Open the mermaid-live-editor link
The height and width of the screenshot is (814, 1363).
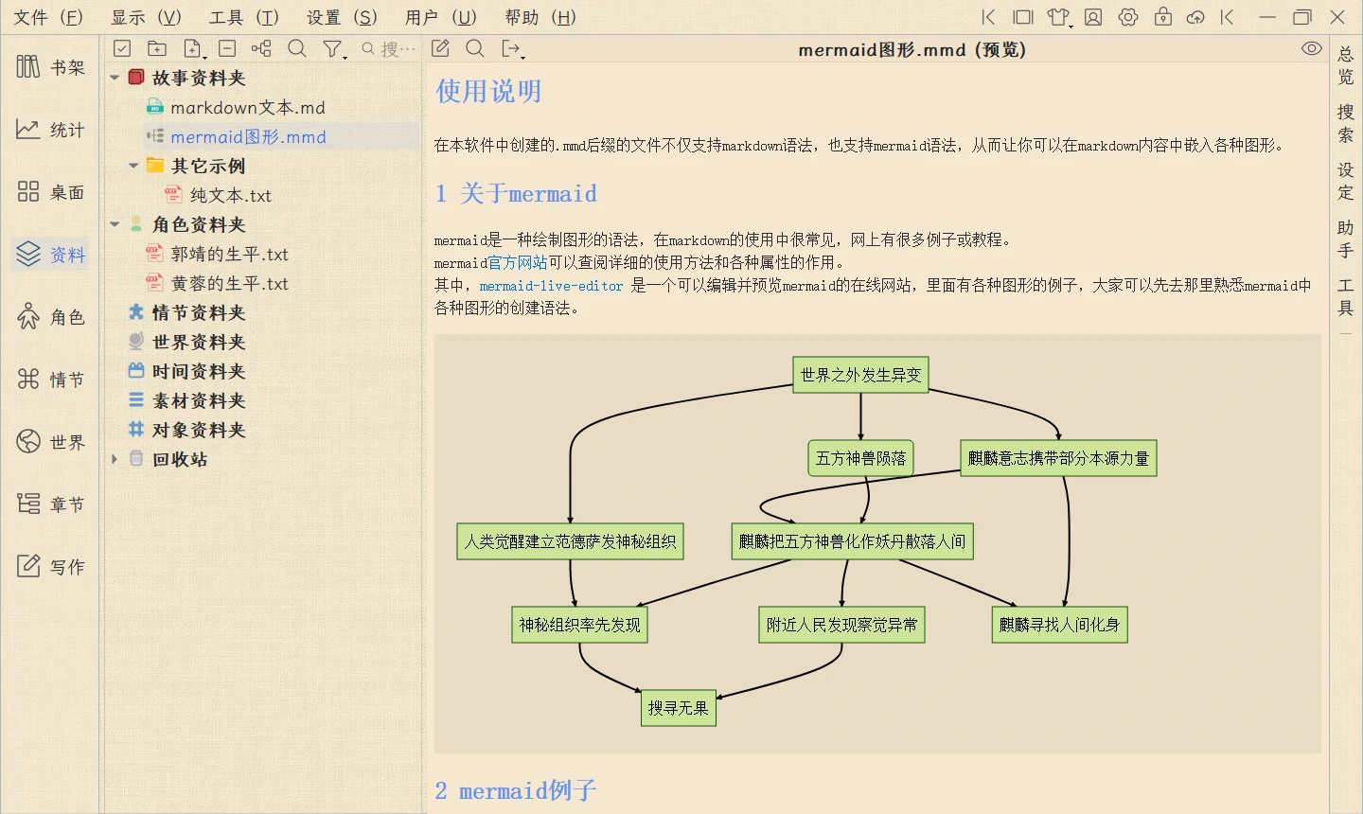point(551,286)
